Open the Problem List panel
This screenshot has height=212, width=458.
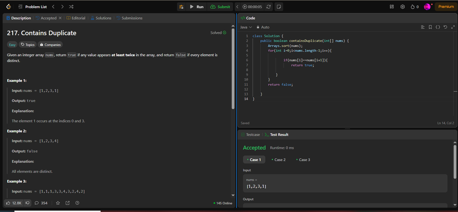(32, 7)
